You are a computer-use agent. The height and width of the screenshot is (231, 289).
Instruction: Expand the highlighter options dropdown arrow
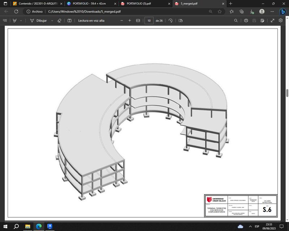21,21
